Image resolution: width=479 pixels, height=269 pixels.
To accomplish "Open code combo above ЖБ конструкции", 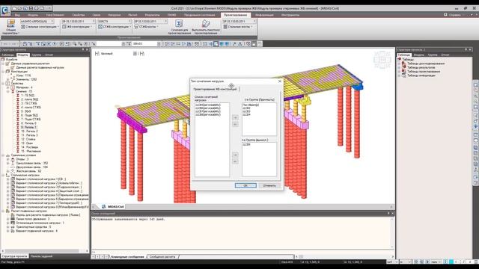I will coord(79,22).
